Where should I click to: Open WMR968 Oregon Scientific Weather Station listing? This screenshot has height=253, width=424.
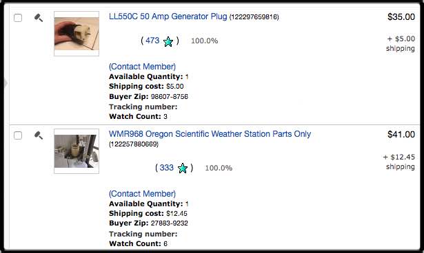click(x=210, y=134)
